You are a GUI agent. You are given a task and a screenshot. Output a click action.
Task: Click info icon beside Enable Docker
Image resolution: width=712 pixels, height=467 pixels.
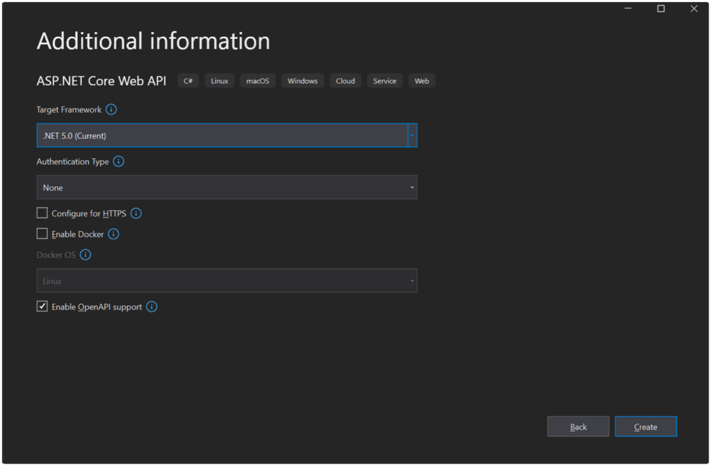click(x=113, y=234)
